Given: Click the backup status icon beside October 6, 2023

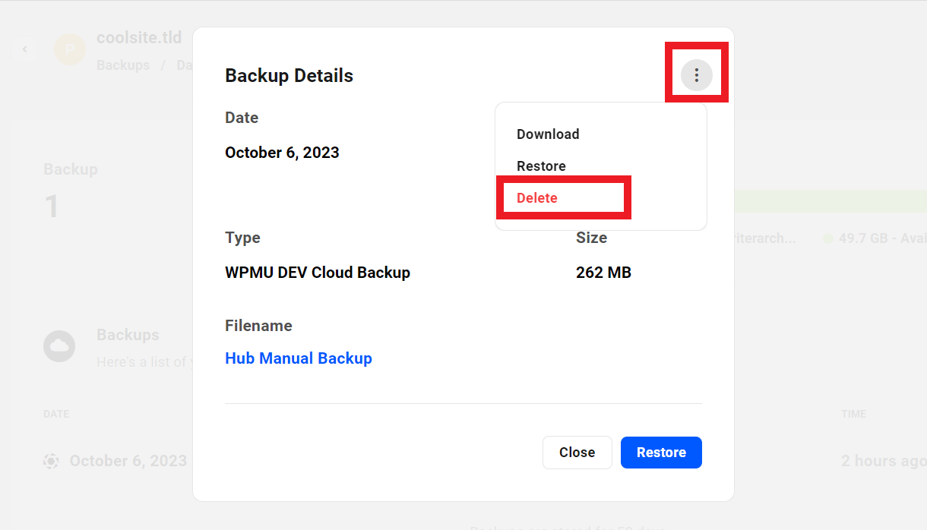Looking at the screenshot, I should 51,461.
